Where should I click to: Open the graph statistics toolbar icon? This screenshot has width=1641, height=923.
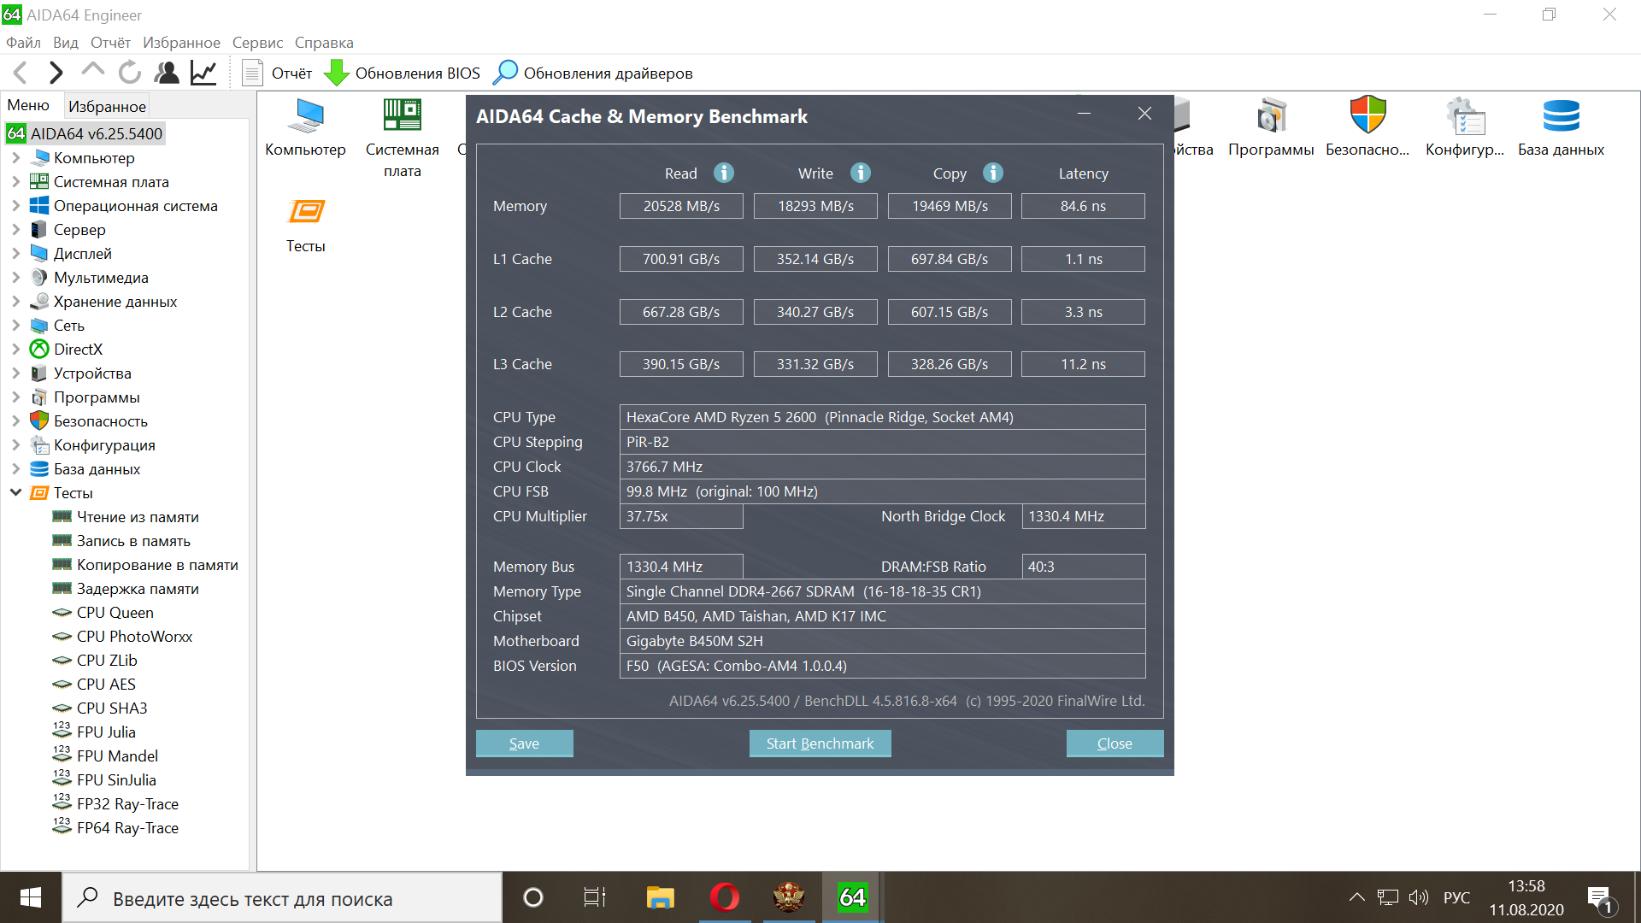tap(203, 73)
